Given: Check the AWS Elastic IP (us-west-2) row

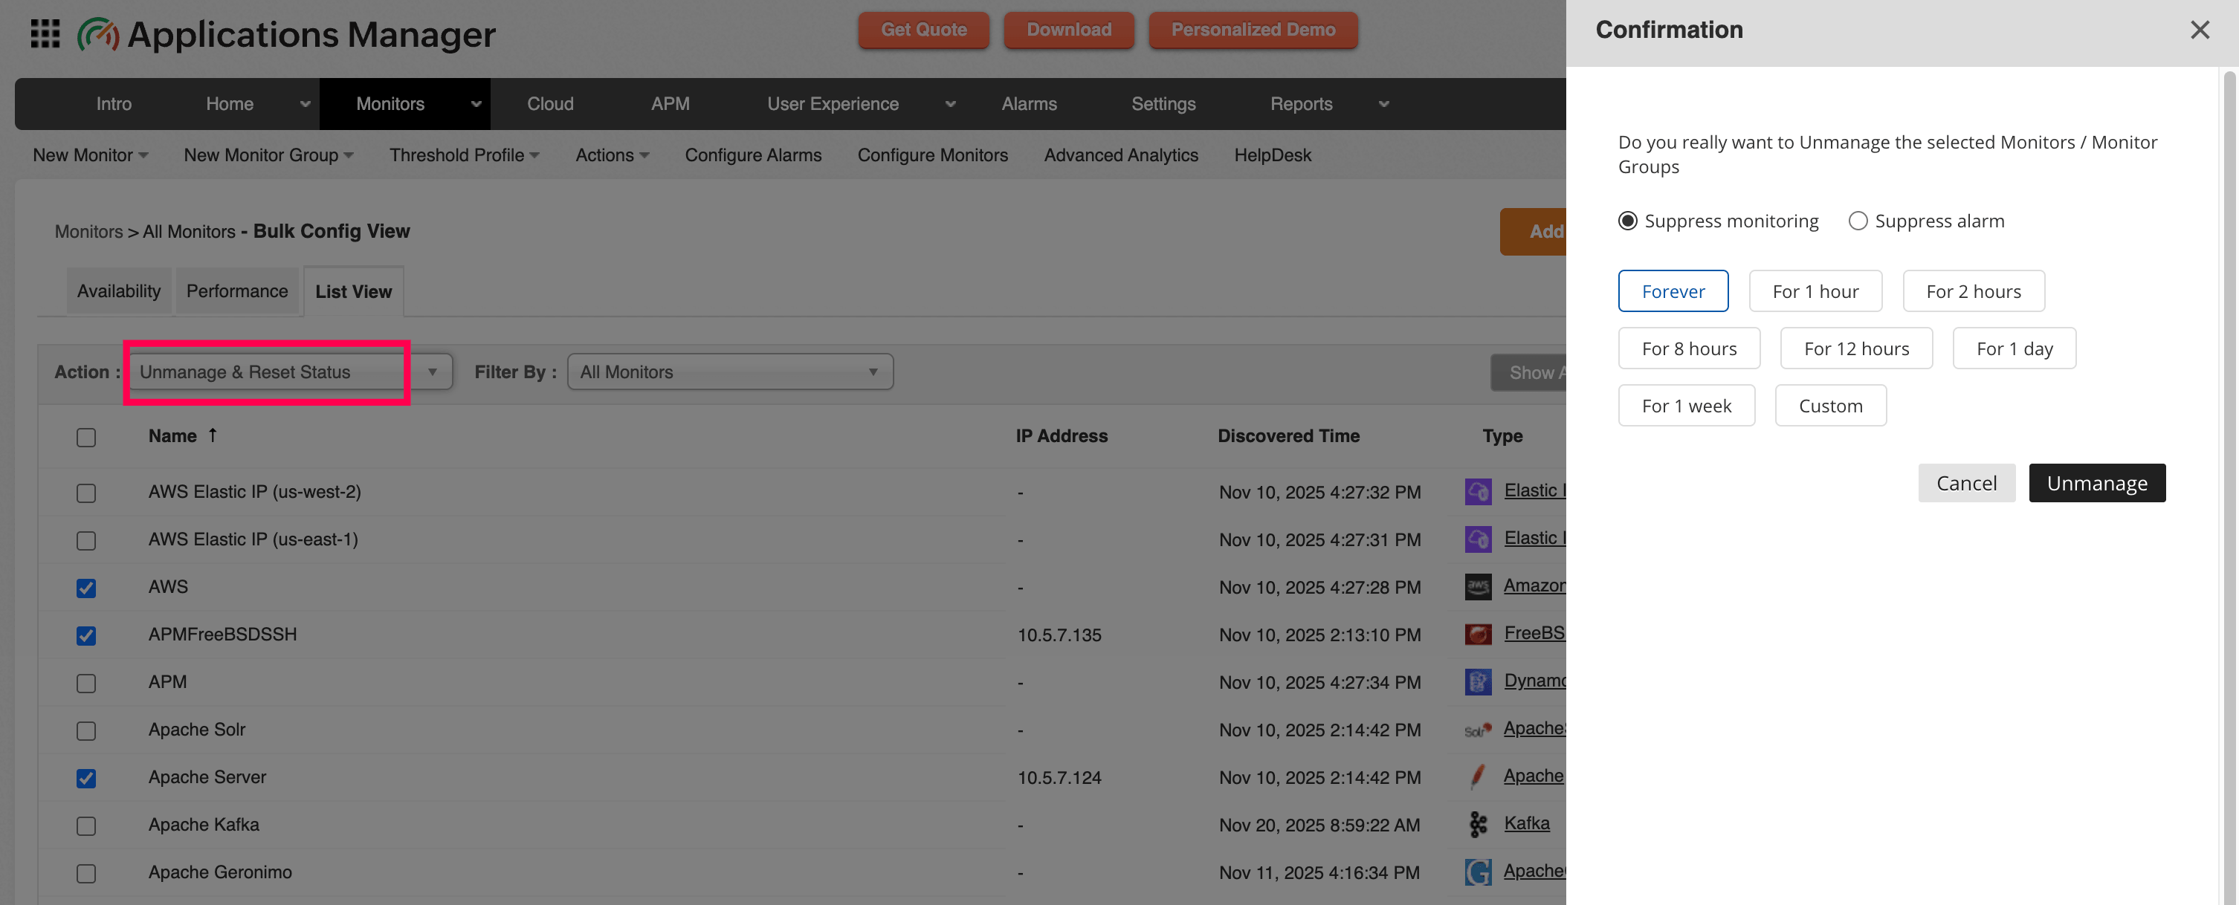Looking at the screenshot, I should 86,493.
